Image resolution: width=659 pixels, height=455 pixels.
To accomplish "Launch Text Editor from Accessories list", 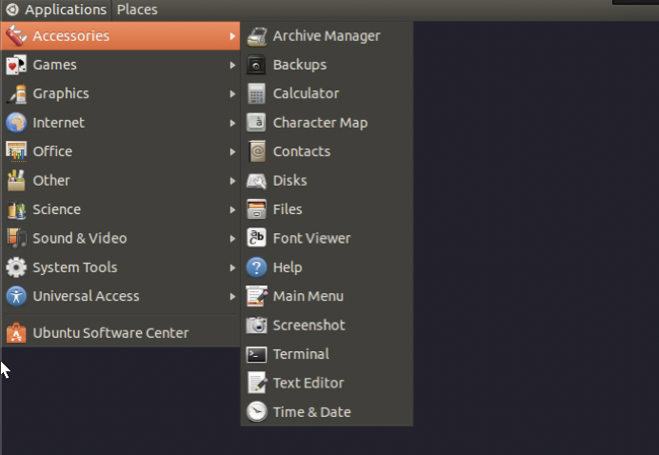I will pos(327,383).
